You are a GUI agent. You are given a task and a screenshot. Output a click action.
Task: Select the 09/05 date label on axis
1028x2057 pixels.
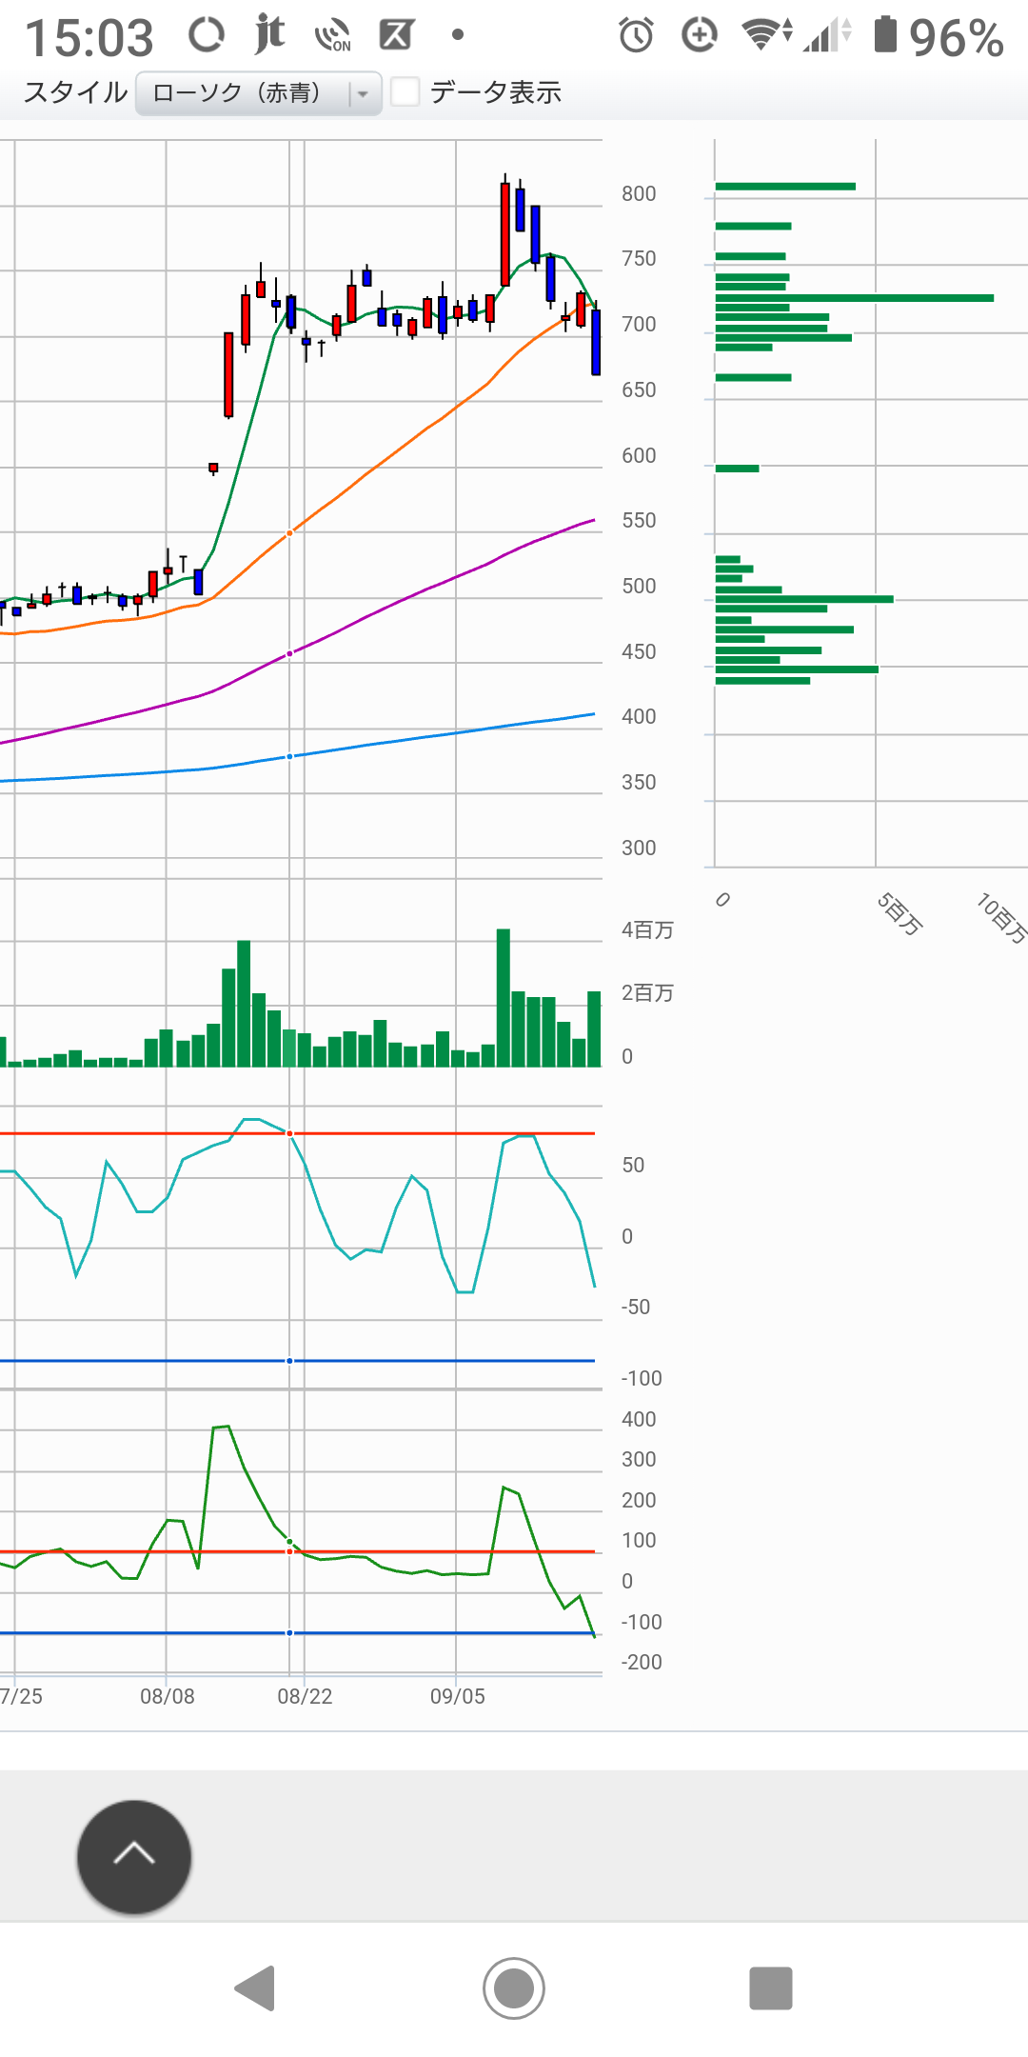click(x=458, y=1696)
